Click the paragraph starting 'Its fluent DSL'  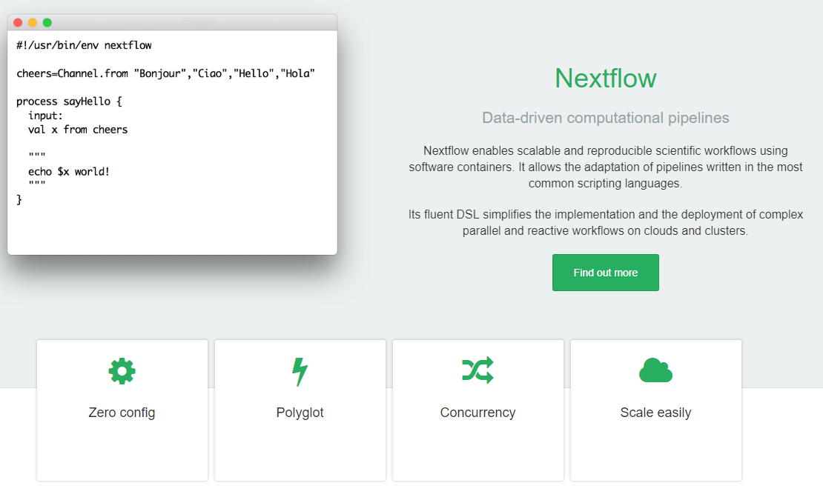[605, 223]
